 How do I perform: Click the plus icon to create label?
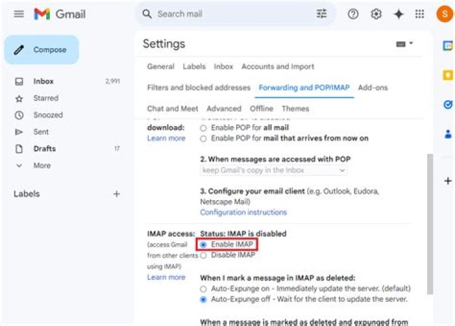coord(116,194)
